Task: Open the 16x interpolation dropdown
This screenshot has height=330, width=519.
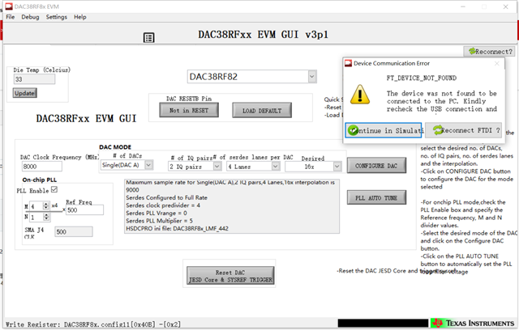Action: [337, 167]
